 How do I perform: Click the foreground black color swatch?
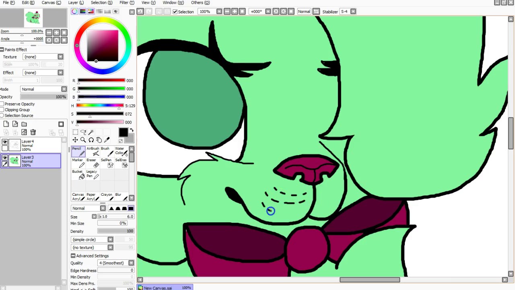click(x=123, y=133)
